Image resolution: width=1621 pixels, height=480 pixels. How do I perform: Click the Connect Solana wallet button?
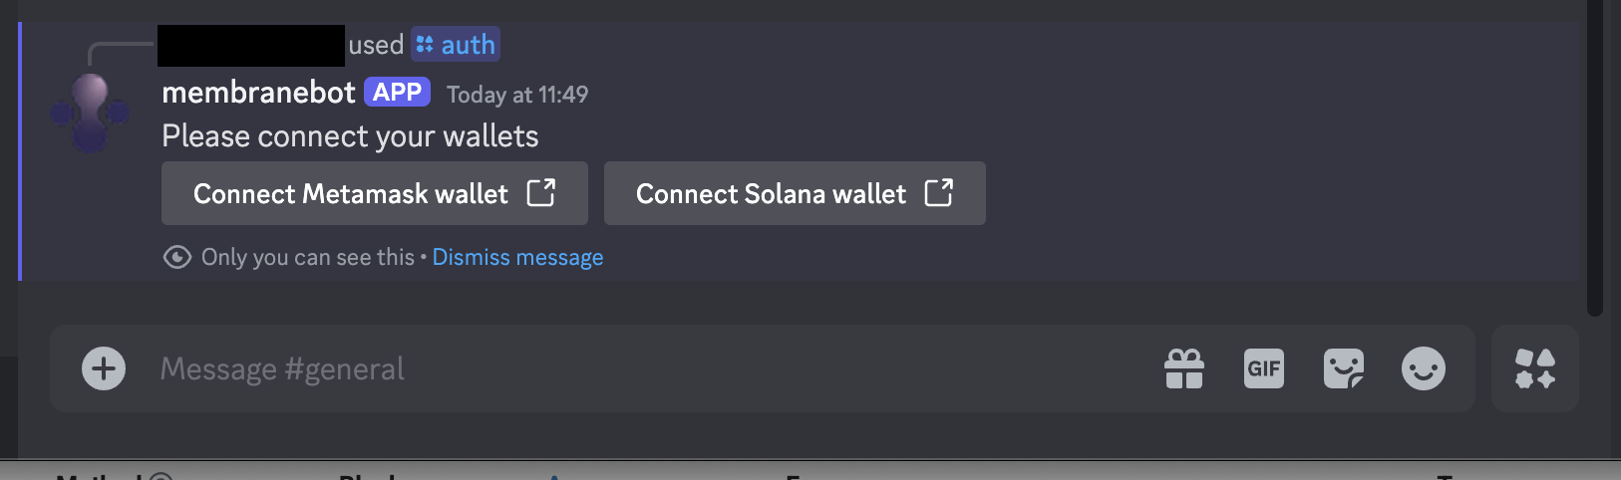(795, 193)
